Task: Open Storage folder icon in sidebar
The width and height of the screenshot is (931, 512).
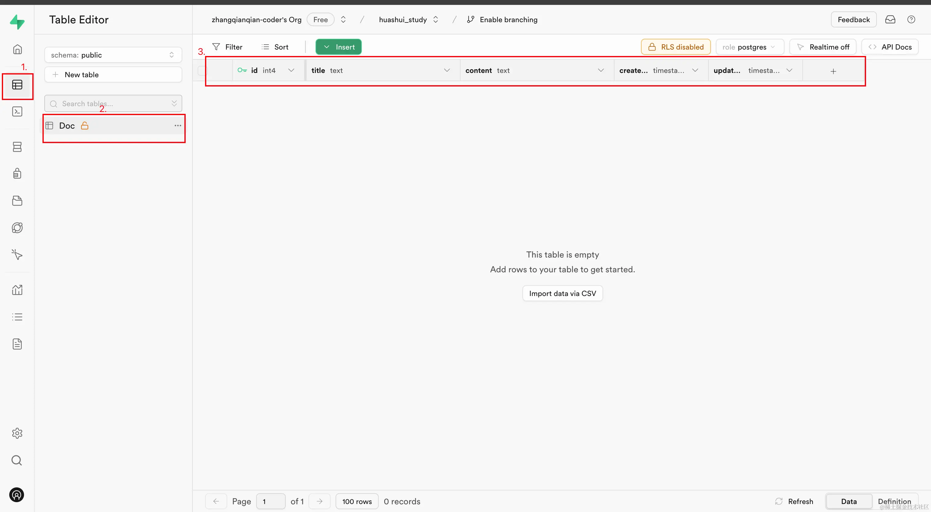Action: coord(17,201)
